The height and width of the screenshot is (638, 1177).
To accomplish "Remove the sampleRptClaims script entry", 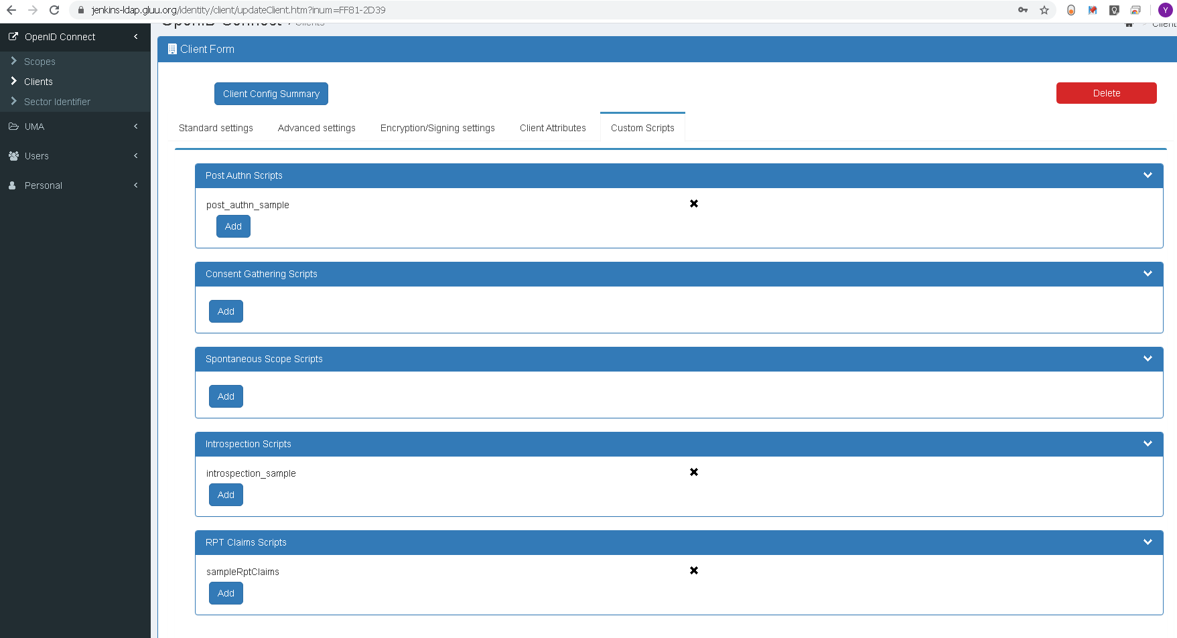I will coord(694,570).
